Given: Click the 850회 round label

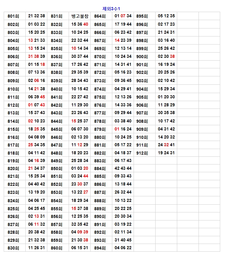Looking at the screenshot, I should (x=57, y=169).
